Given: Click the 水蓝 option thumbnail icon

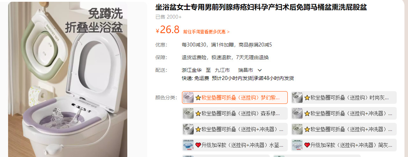Looking at the screenshot, I should (188, 145).
